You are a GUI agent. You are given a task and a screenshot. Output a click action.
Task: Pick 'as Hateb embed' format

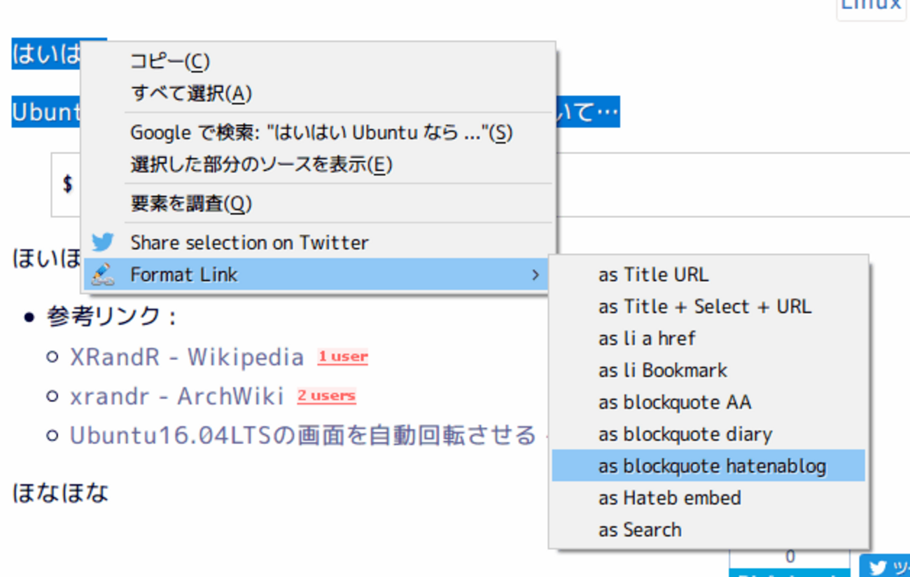coord(669,498)
